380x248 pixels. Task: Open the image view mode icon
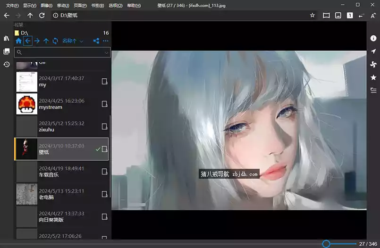click(338, 16)
